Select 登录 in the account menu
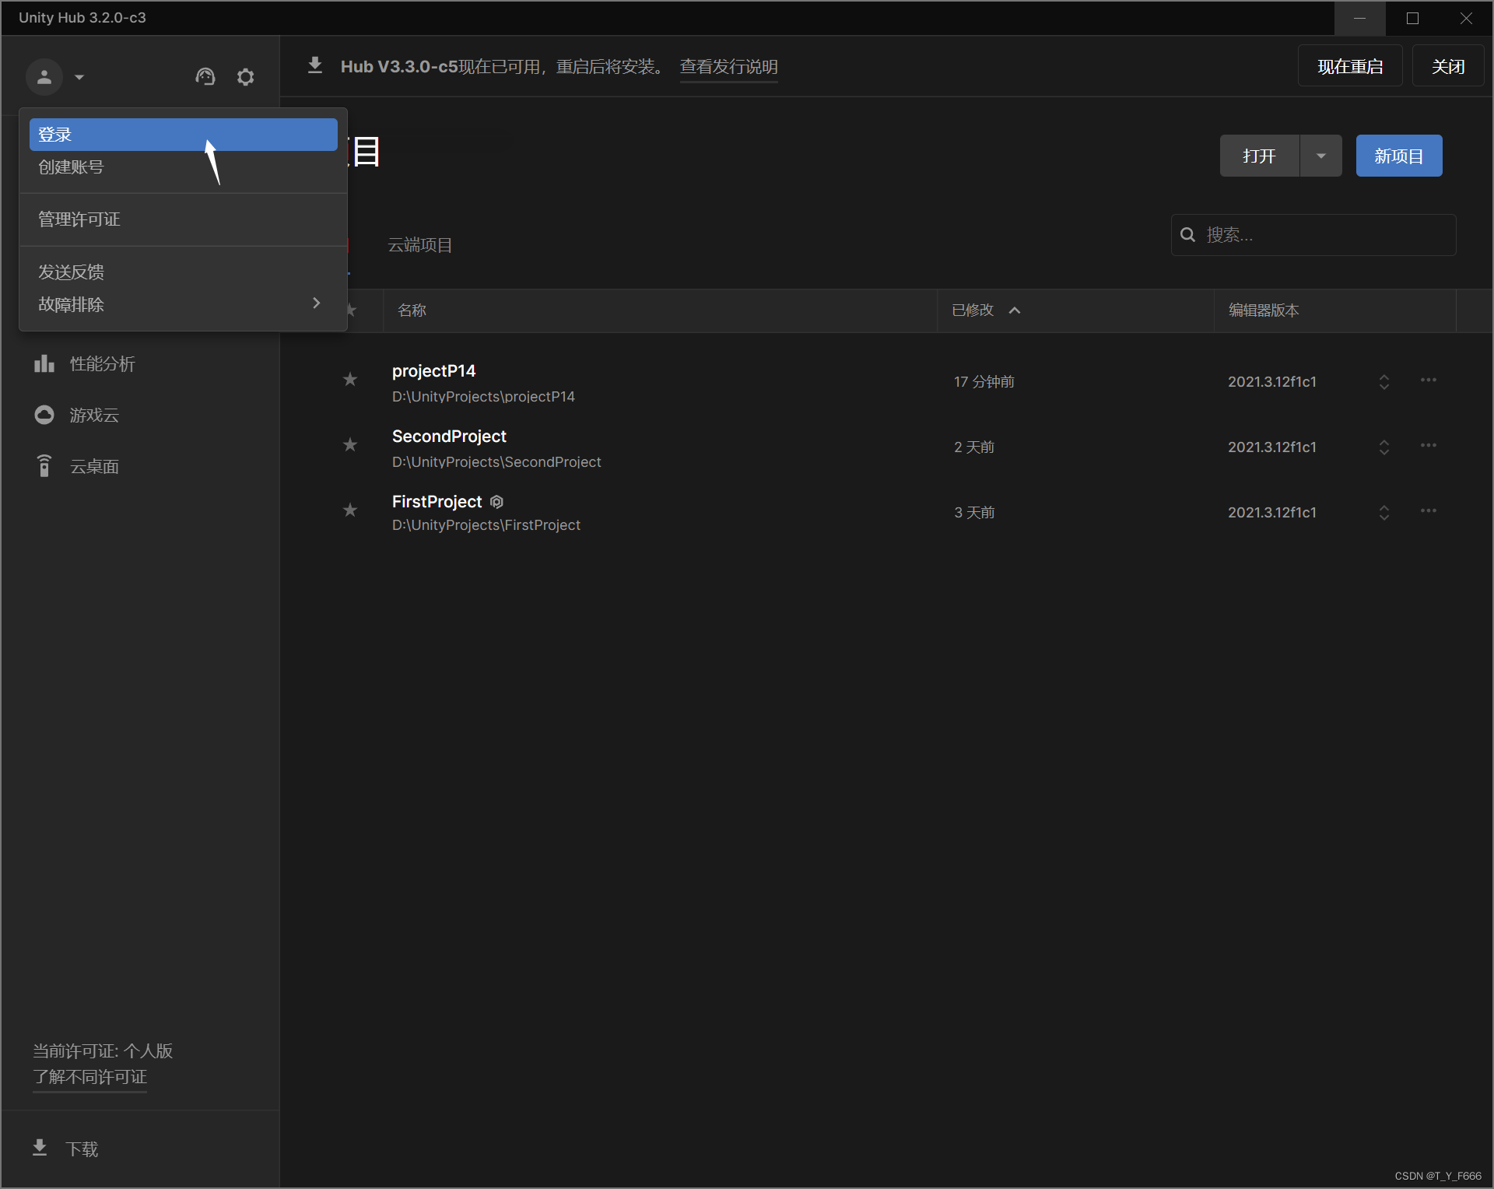This screenshot has height=1189, width=1494. (x=183, y=135)
